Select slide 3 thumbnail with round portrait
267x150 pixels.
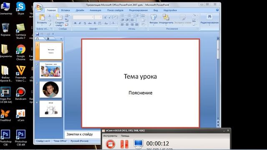50,90
